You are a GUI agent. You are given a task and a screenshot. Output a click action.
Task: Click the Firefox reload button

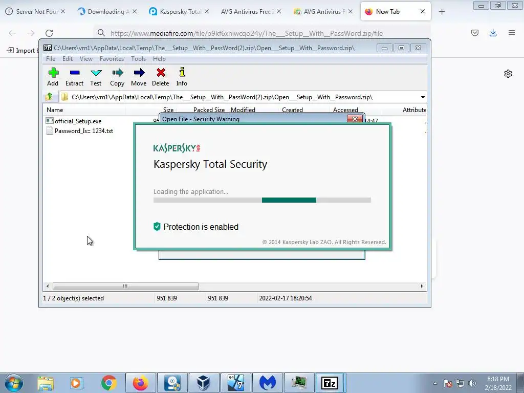(x=49, y=33)
